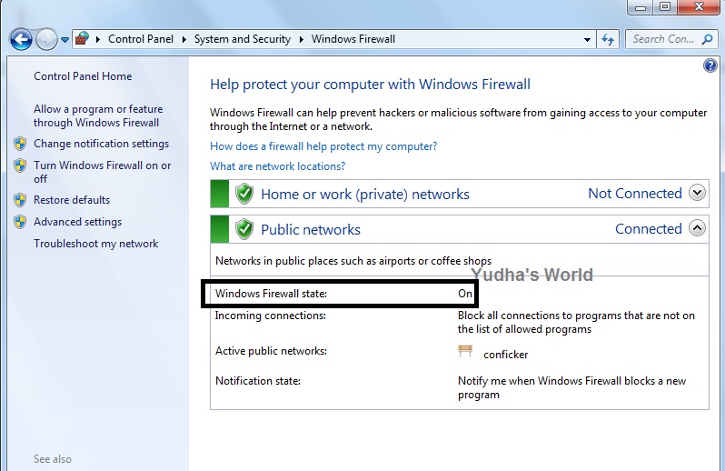This screenshot has width=725, height=471.
Task: Click Active public networks label
Action: (271, 351)
